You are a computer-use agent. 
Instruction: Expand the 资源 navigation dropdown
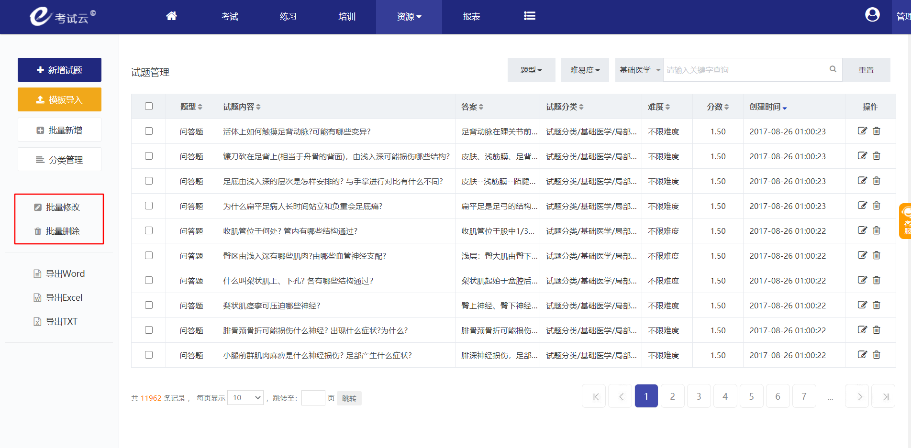[x=409, y=17]
